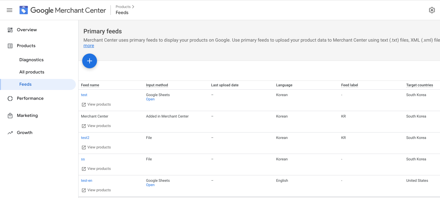This screenshot has height=198, width=440.
Task: Open the hamburger main menu
Action: click(10, 10)
